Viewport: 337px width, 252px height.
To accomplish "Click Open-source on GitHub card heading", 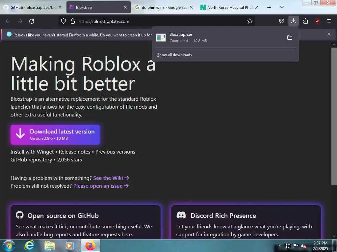I will 63,216.
